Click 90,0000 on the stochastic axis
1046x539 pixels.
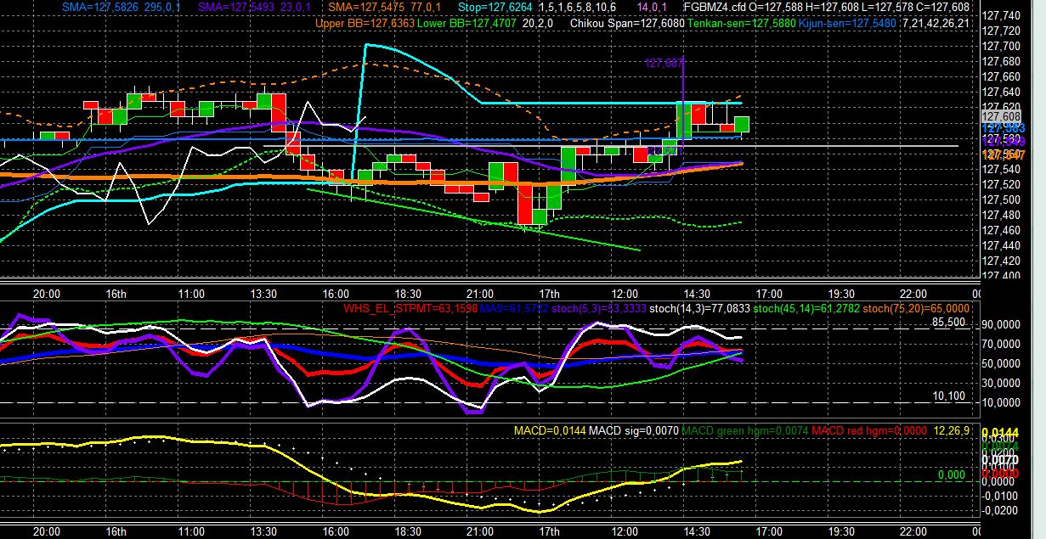pyautogui.click(x=1002, y=324)
